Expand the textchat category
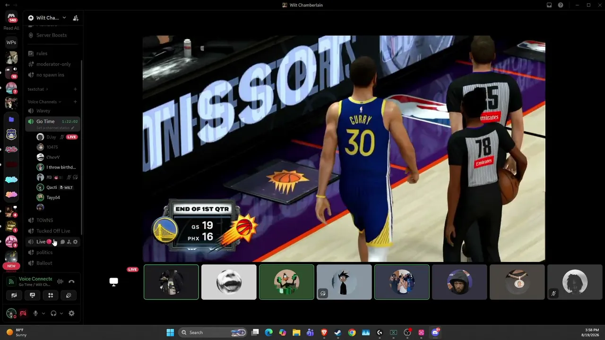 (38, 89)
